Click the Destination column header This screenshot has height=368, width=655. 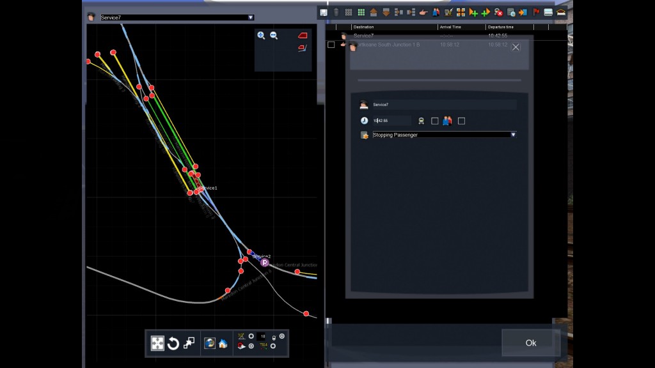(363, 27)
